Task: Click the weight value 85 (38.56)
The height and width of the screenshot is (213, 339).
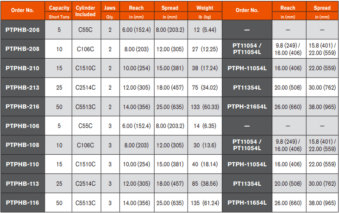Action: coord(205,183)
